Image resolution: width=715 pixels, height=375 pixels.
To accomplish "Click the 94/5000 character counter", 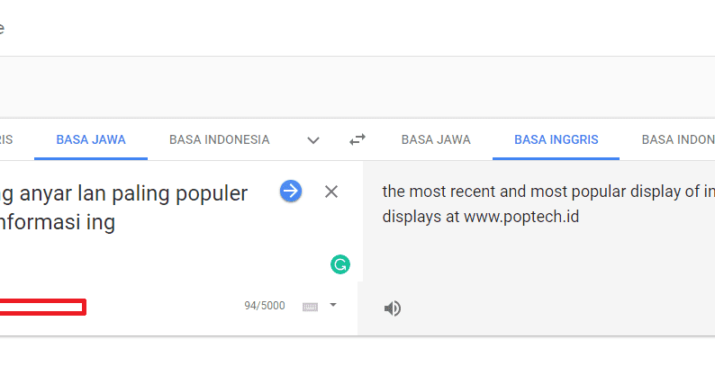I will (x=264, y=306).
